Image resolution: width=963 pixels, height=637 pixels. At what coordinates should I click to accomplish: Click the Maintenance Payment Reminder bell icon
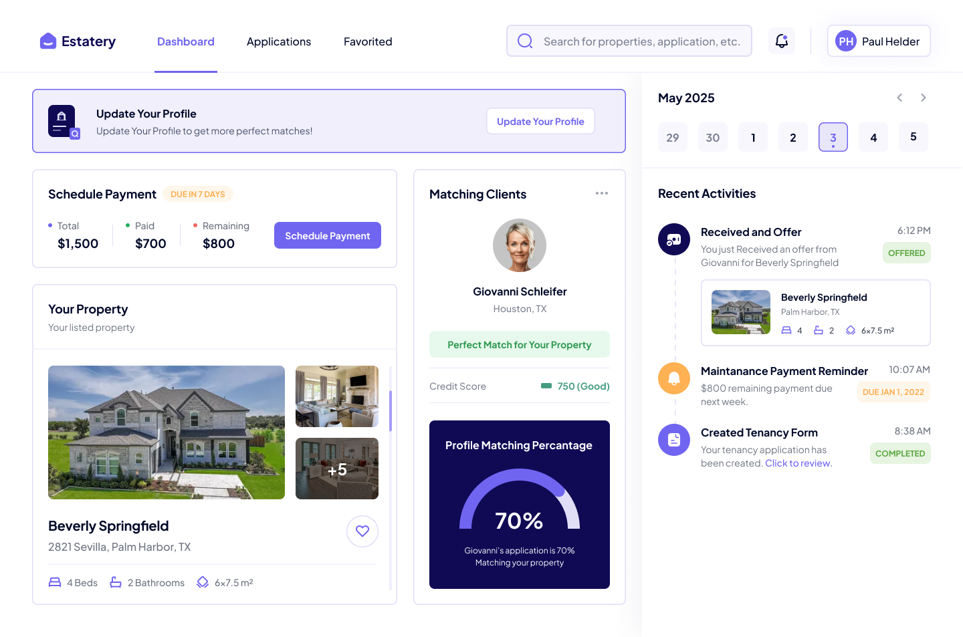click(673, 378)
